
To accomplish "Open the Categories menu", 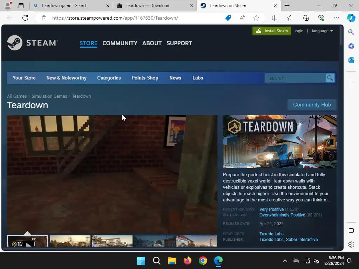I will point(109,78).
